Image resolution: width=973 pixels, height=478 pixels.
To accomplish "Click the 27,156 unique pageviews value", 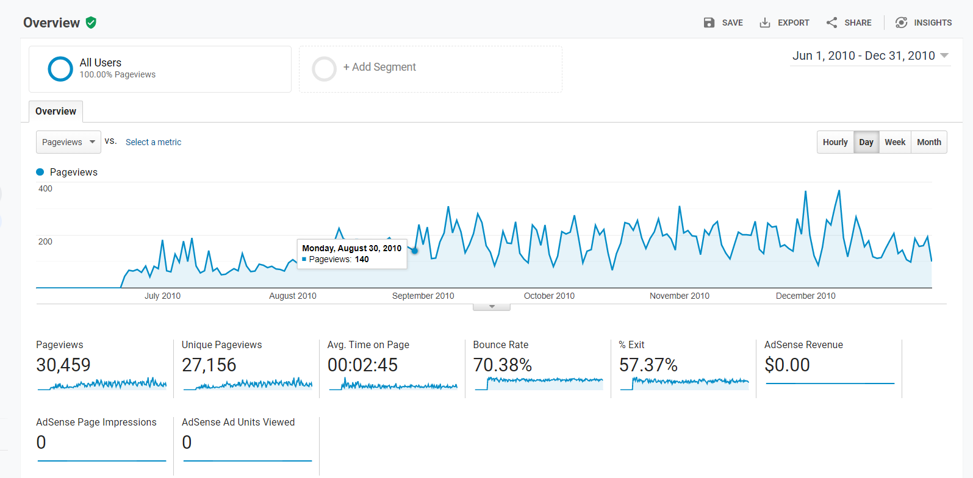I will click(209, 365).
